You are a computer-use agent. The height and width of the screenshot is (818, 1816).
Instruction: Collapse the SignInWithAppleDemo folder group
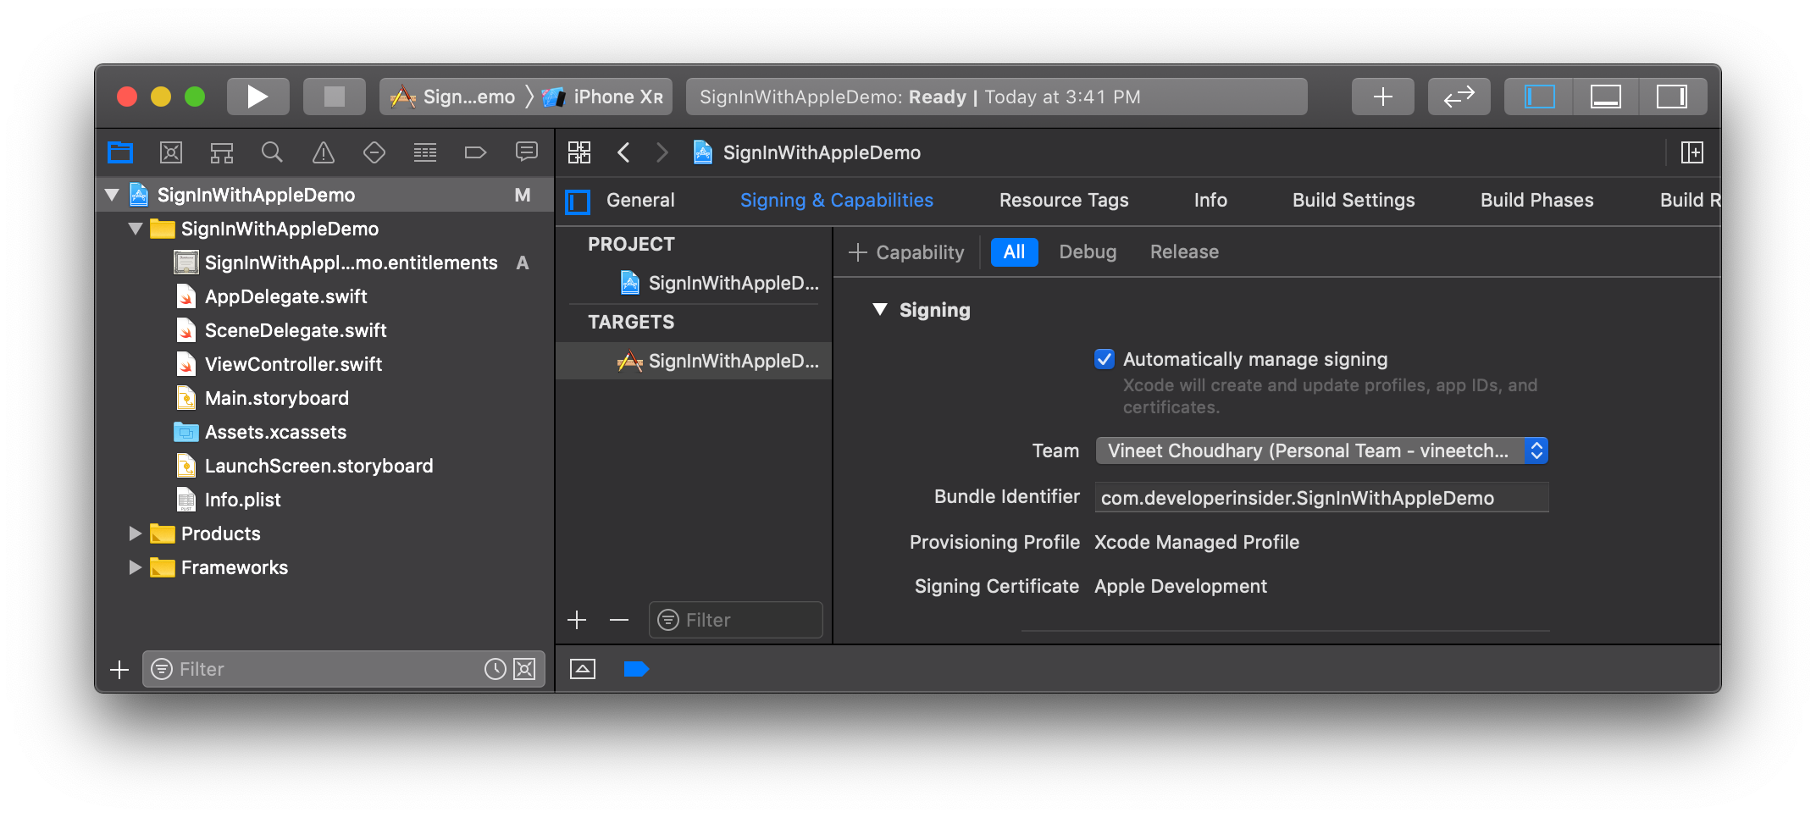[x=136, y=229]
